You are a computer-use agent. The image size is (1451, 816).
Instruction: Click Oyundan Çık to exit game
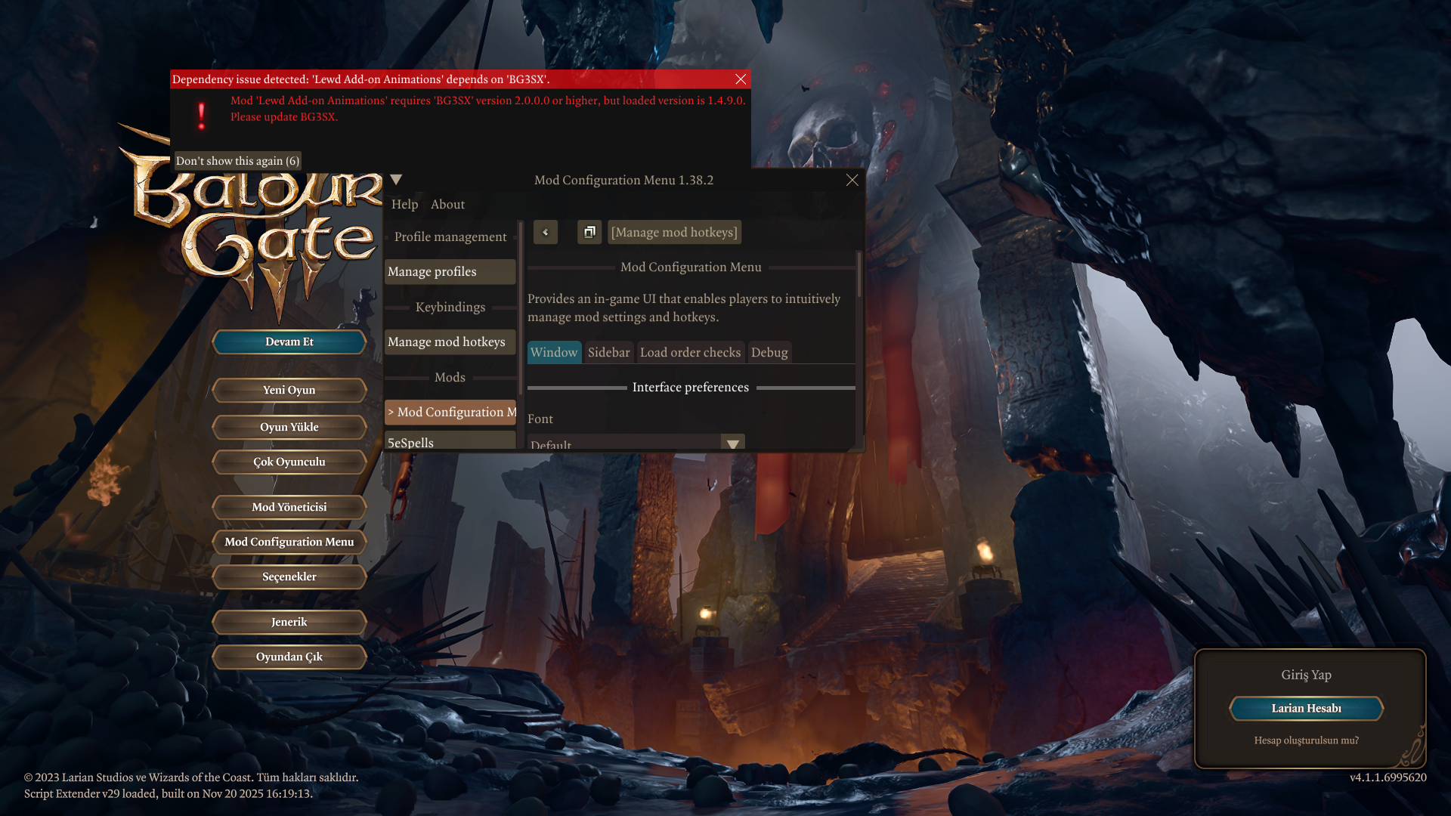tap(289, 657)
